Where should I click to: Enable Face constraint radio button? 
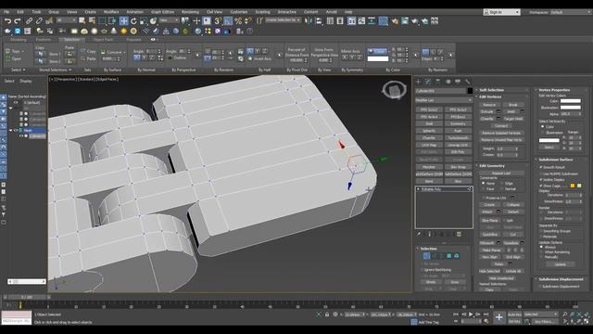(484, 188)
